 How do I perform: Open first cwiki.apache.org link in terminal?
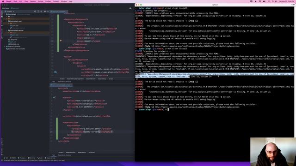click(x=197, y=46)
